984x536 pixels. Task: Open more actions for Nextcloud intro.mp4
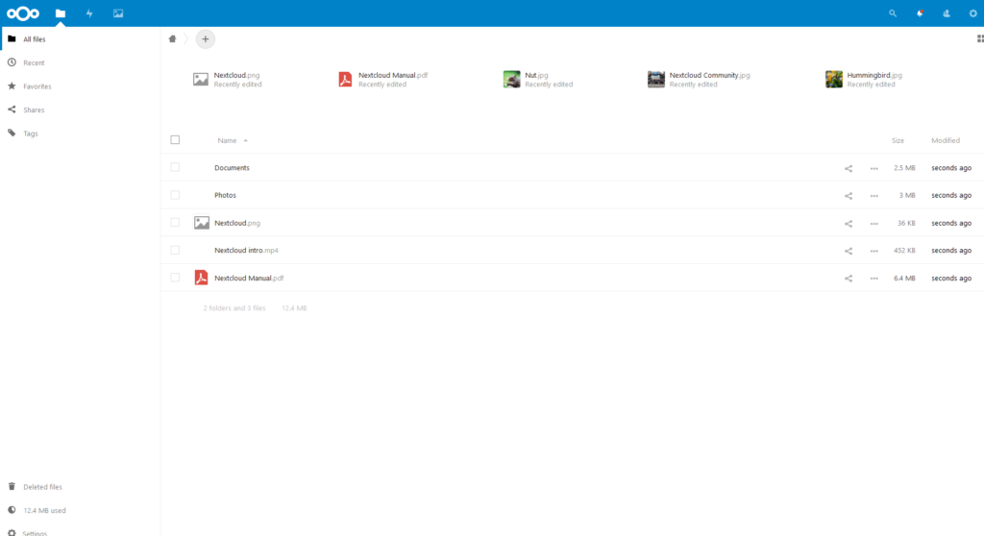point(874,251)
